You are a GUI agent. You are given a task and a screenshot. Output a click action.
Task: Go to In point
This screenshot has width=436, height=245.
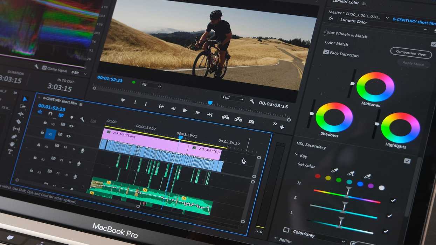(161, 106)
